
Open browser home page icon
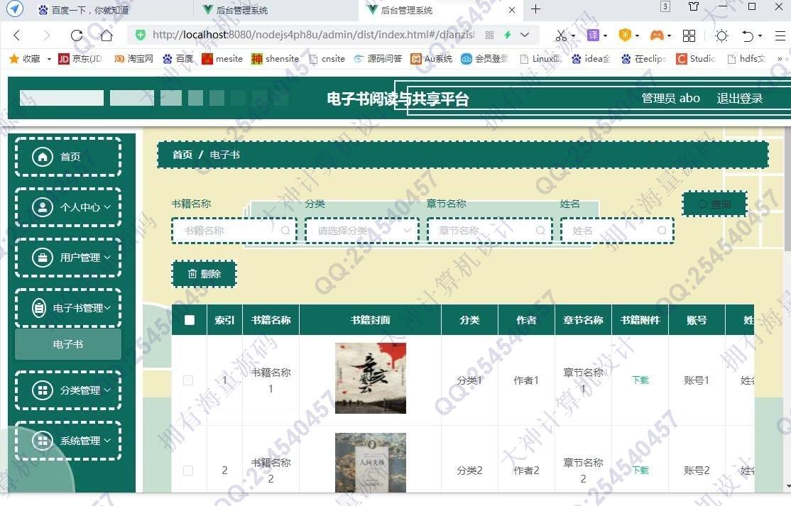click(x=107, y=35)
